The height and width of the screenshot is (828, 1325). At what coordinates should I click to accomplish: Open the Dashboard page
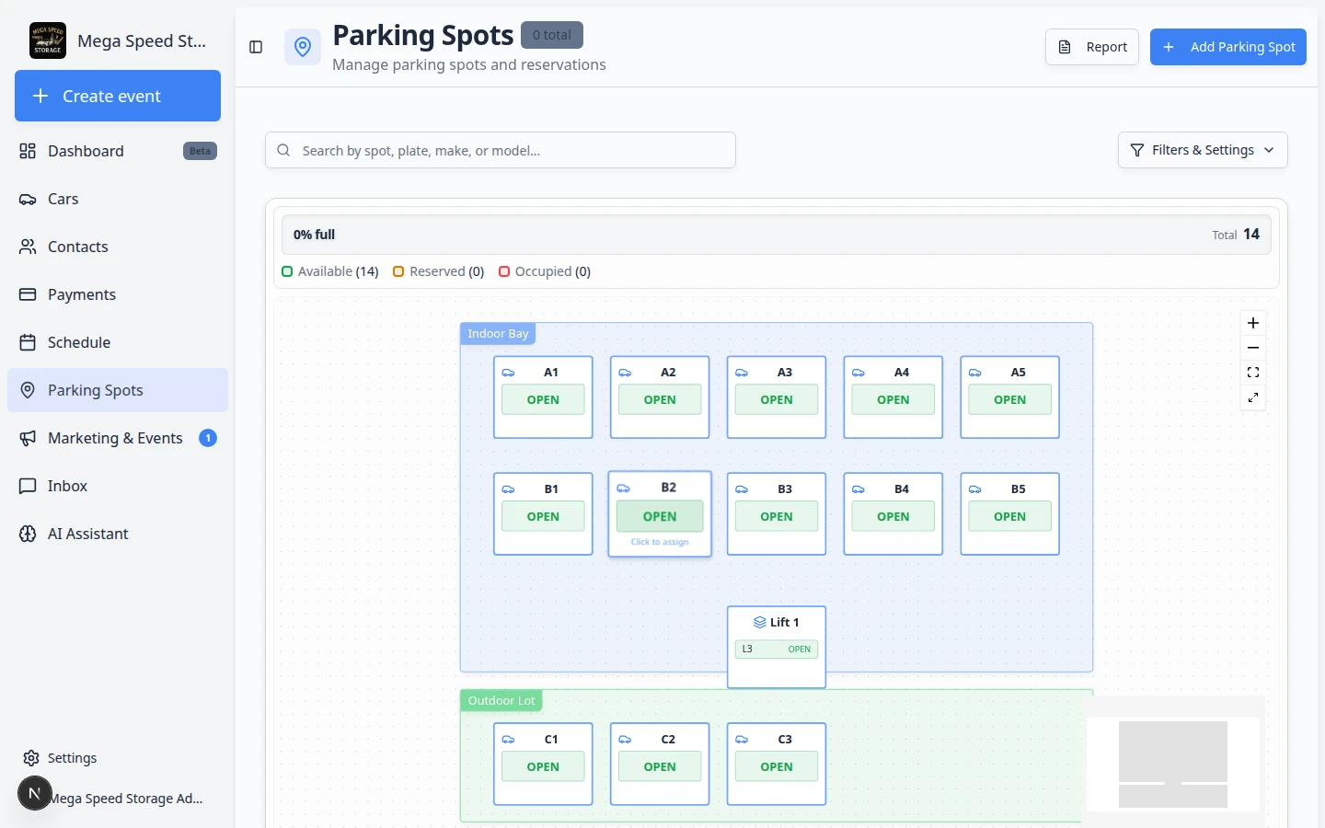(118, 151)
